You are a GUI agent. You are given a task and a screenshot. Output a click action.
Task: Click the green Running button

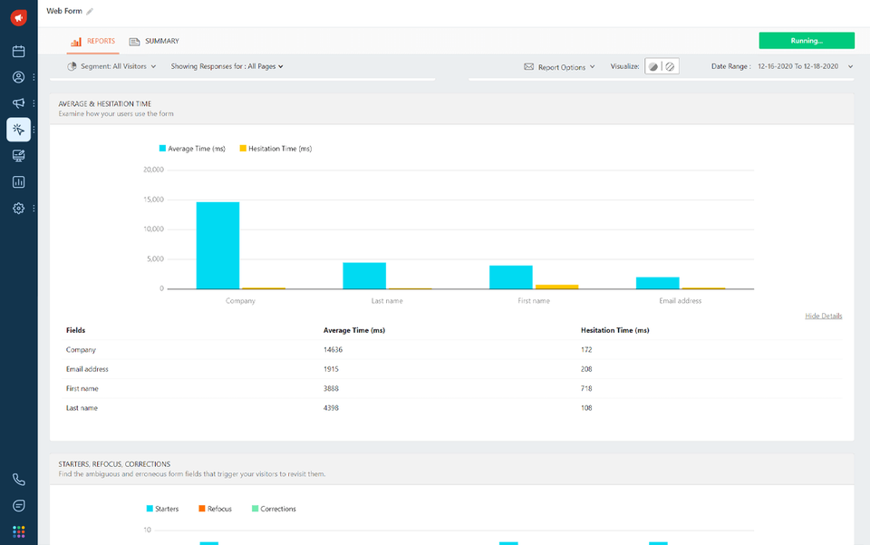(x=806, y=41)
